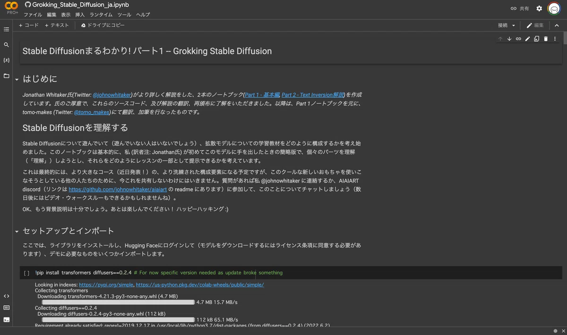567x335 pixels.
Task: Click the share button 共有
Action: (x=520, y=8)
